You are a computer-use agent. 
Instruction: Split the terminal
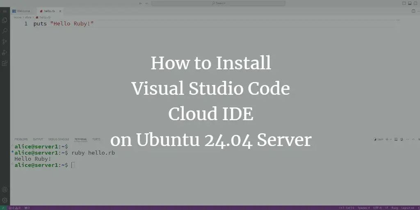coord(396,139)
